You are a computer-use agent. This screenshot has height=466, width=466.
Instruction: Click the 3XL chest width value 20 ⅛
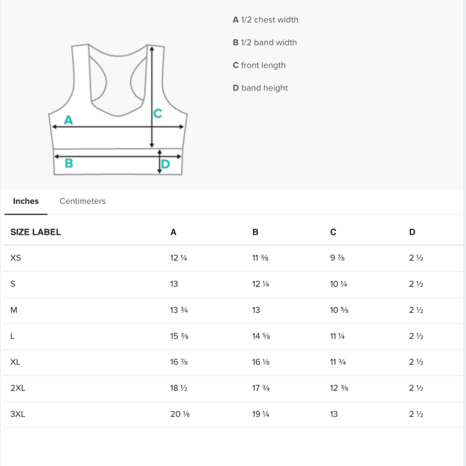coord(180,414)
